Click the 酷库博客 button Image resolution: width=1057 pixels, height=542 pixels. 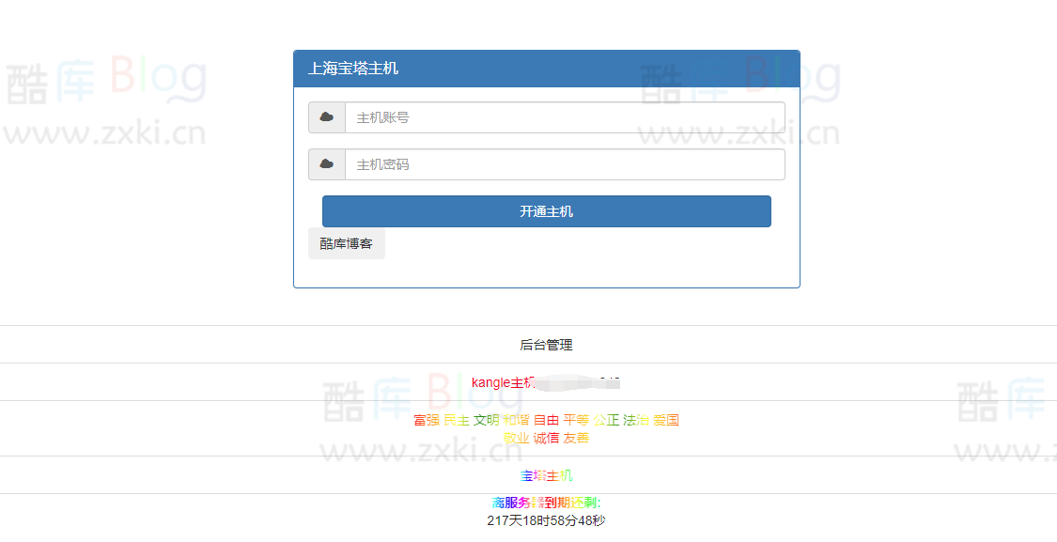coord(346,243)
